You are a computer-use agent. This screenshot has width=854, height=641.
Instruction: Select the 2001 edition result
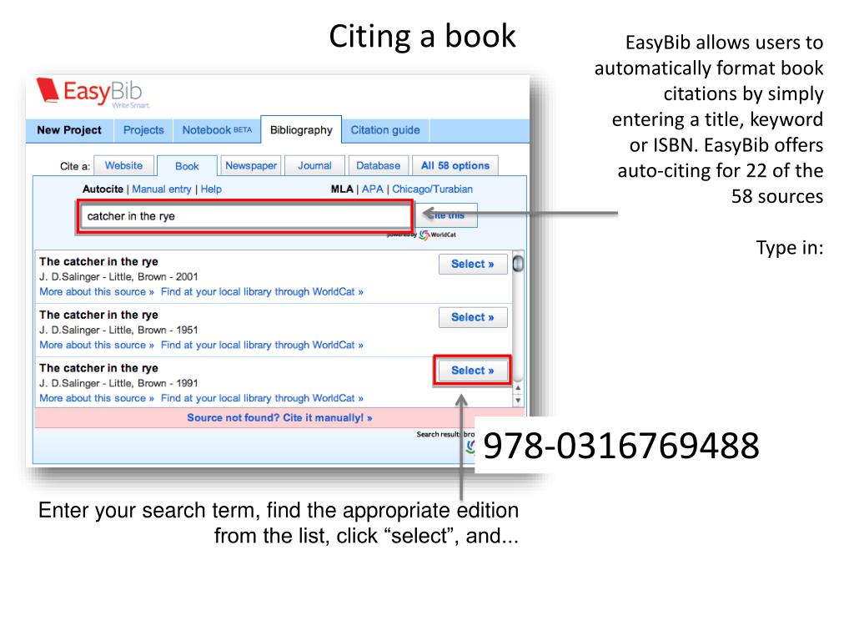tap(473, 265)
